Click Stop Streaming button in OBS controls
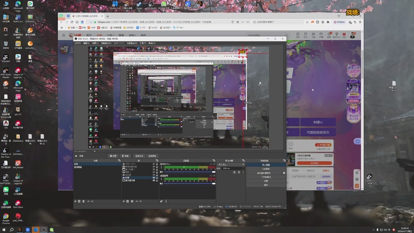Image resolution: width=414 pixels, height=233 pixels. pyautogui.click(x=266, y=165)
